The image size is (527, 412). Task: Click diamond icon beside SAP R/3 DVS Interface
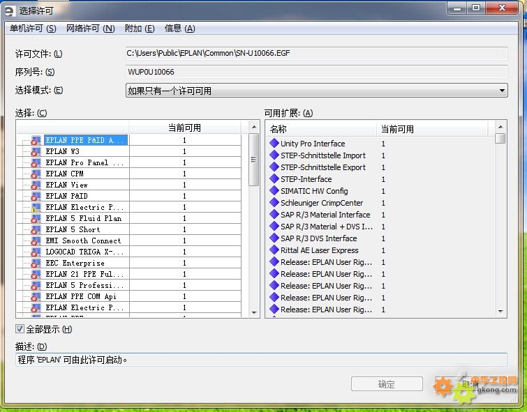click(x=274, y=238)
